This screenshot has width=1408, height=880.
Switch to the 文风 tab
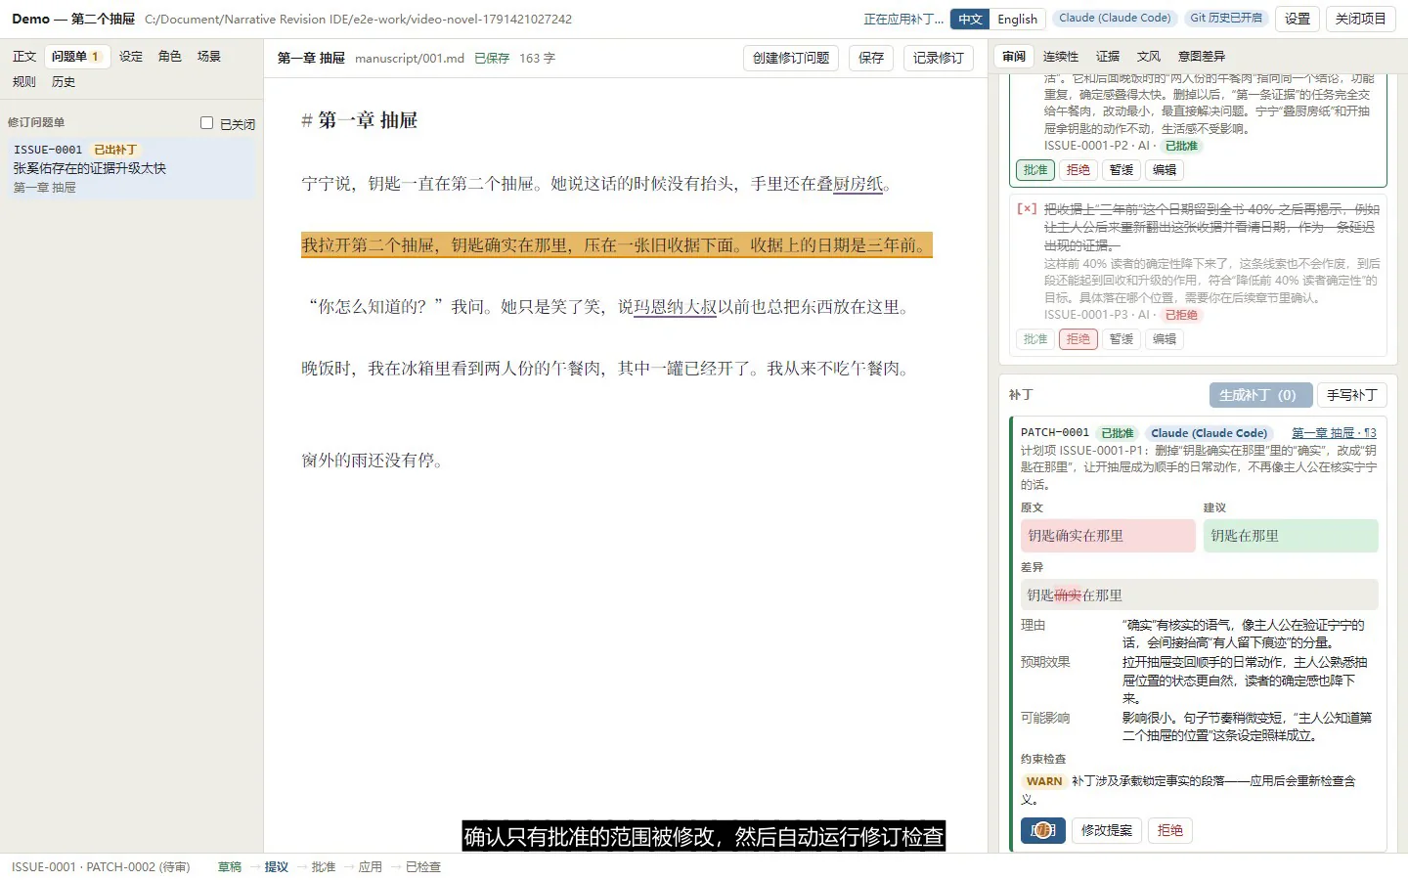pyautogui.click(x=1149, y=57)
